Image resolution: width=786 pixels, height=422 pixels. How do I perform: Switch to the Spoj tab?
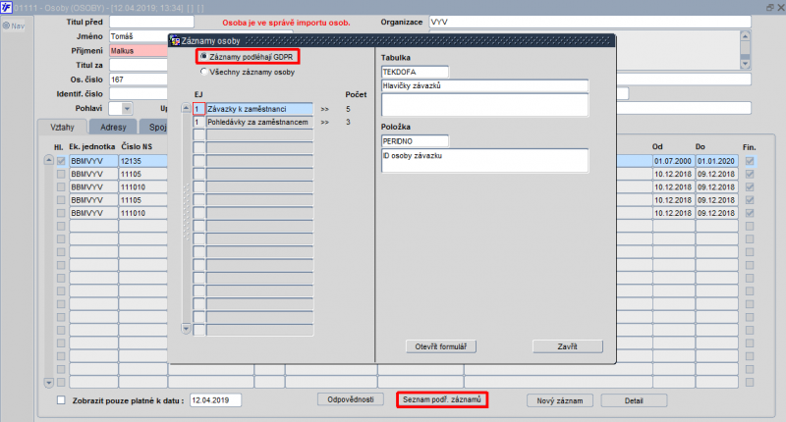(x=154, y=128)
